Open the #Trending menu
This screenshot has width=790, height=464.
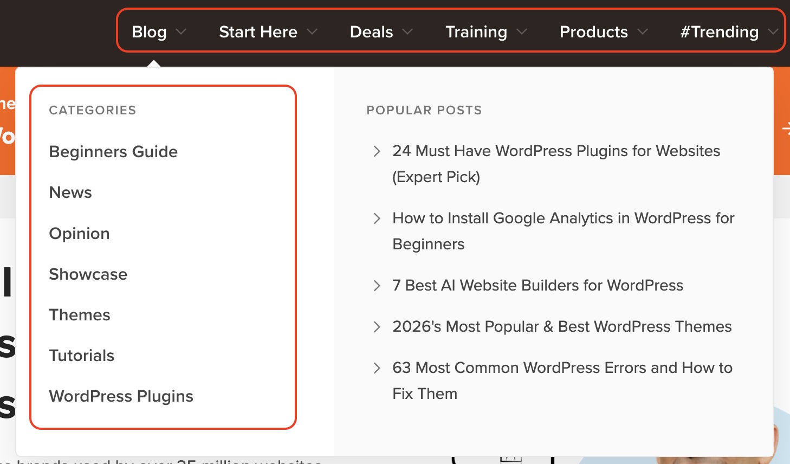[x=719, y=32]
